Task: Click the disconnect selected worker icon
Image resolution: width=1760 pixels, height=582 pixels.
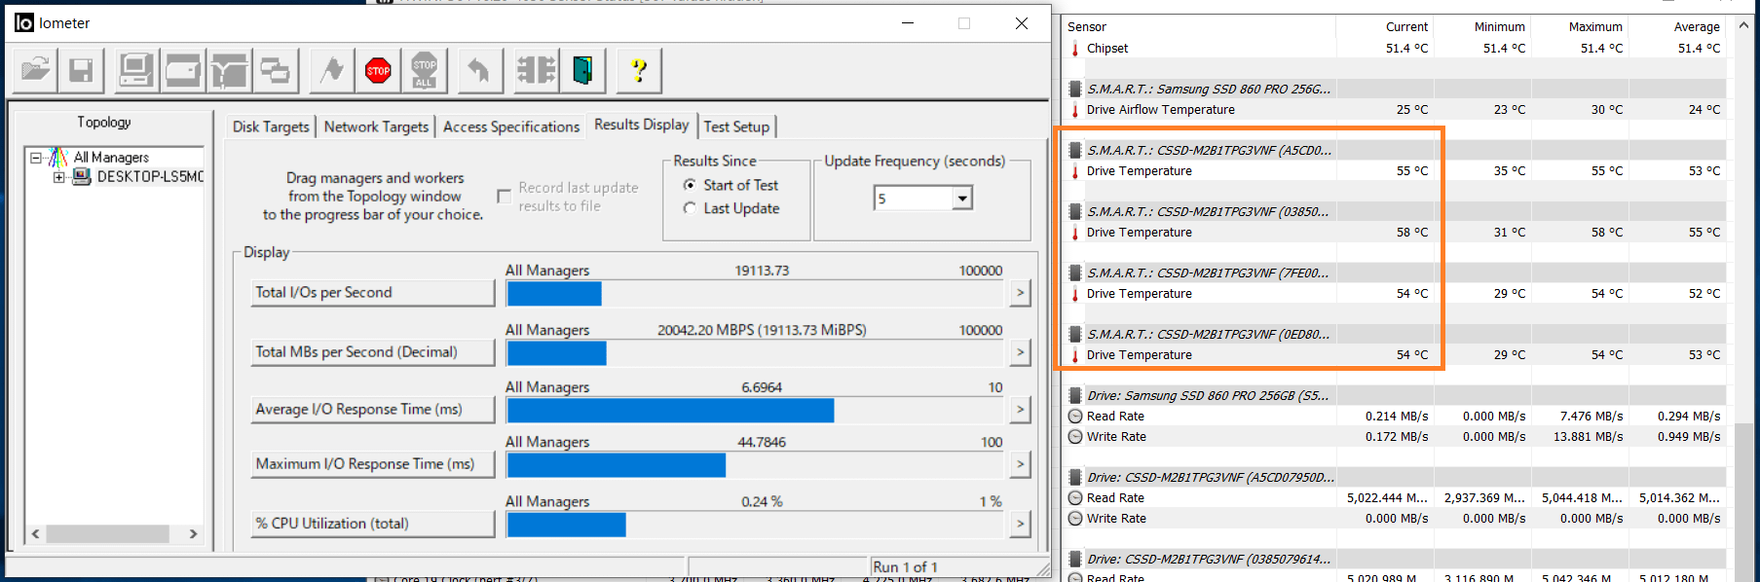Action: (x=536, y=70)
